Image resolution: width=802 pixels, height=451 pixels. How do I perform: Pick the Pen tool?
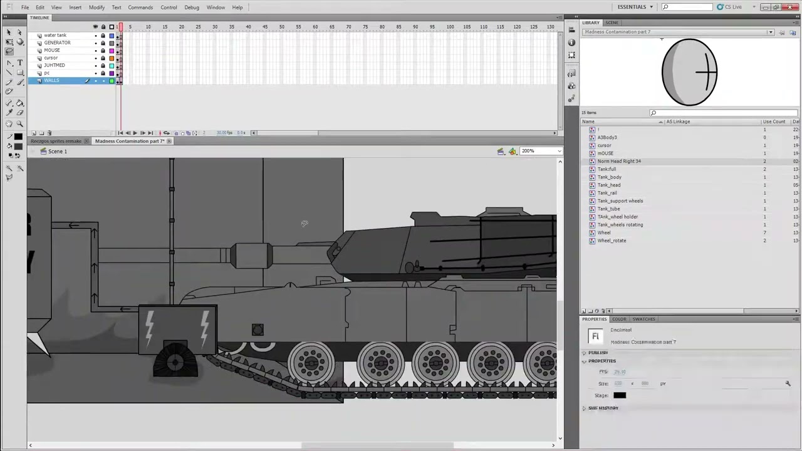click(x=9, y=63)
